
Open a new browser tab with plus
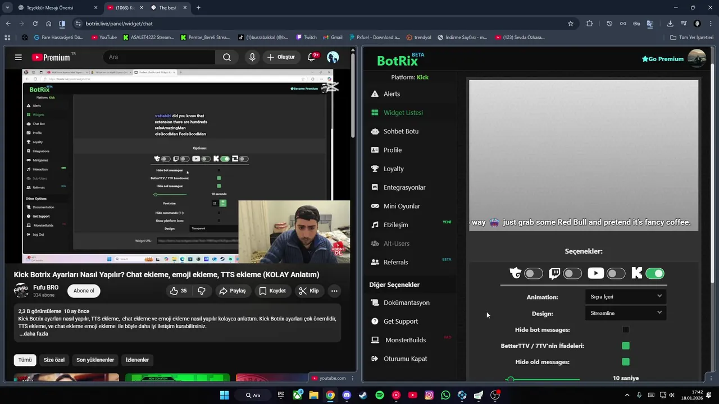tap(198, 8)
